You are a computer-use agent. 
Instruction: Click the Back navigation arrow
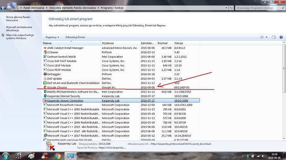[3, 8]
